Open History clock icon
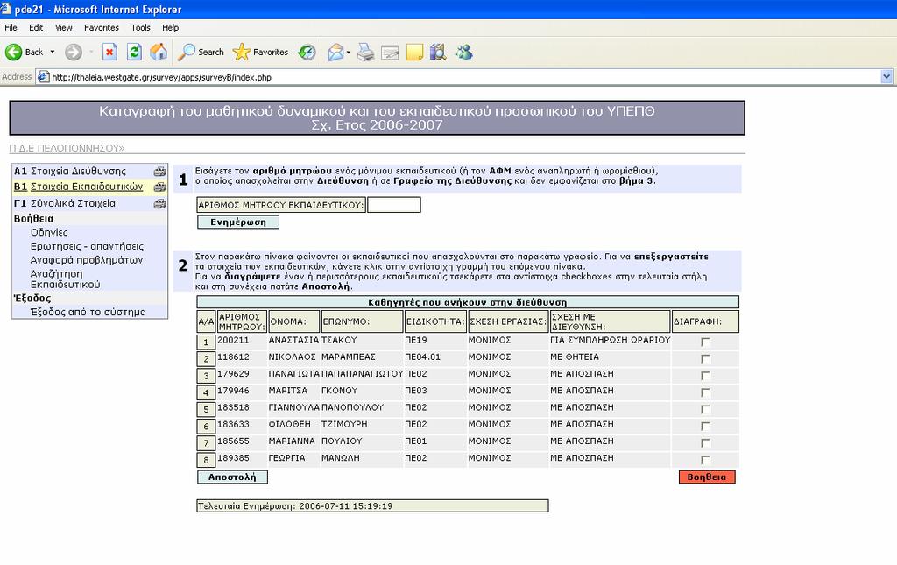The height and width of the screenshot is (565, 897). point(307,52)
